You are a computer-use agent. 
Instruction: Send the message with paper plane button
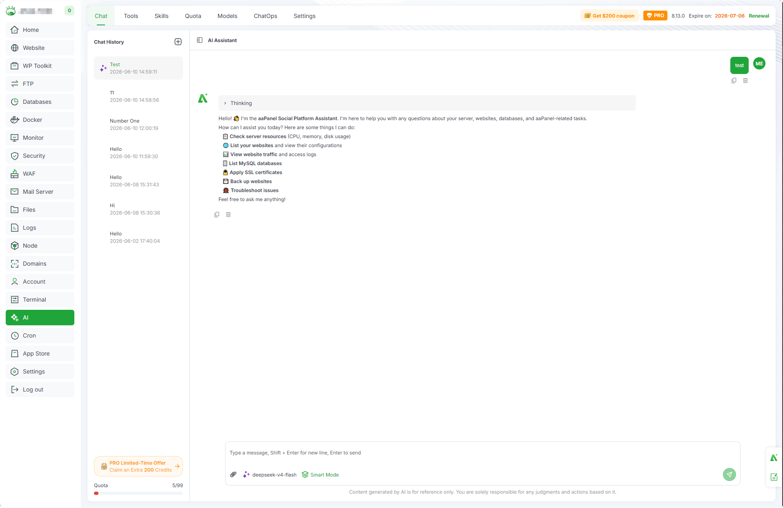pyautogui.click(x=729, y=474)
